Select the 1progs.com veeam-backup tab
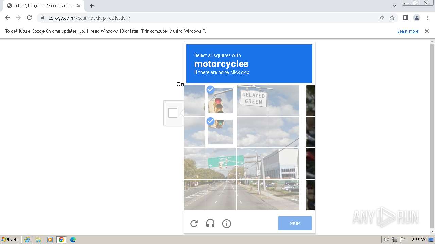The image size is (435, 244). 43,6
